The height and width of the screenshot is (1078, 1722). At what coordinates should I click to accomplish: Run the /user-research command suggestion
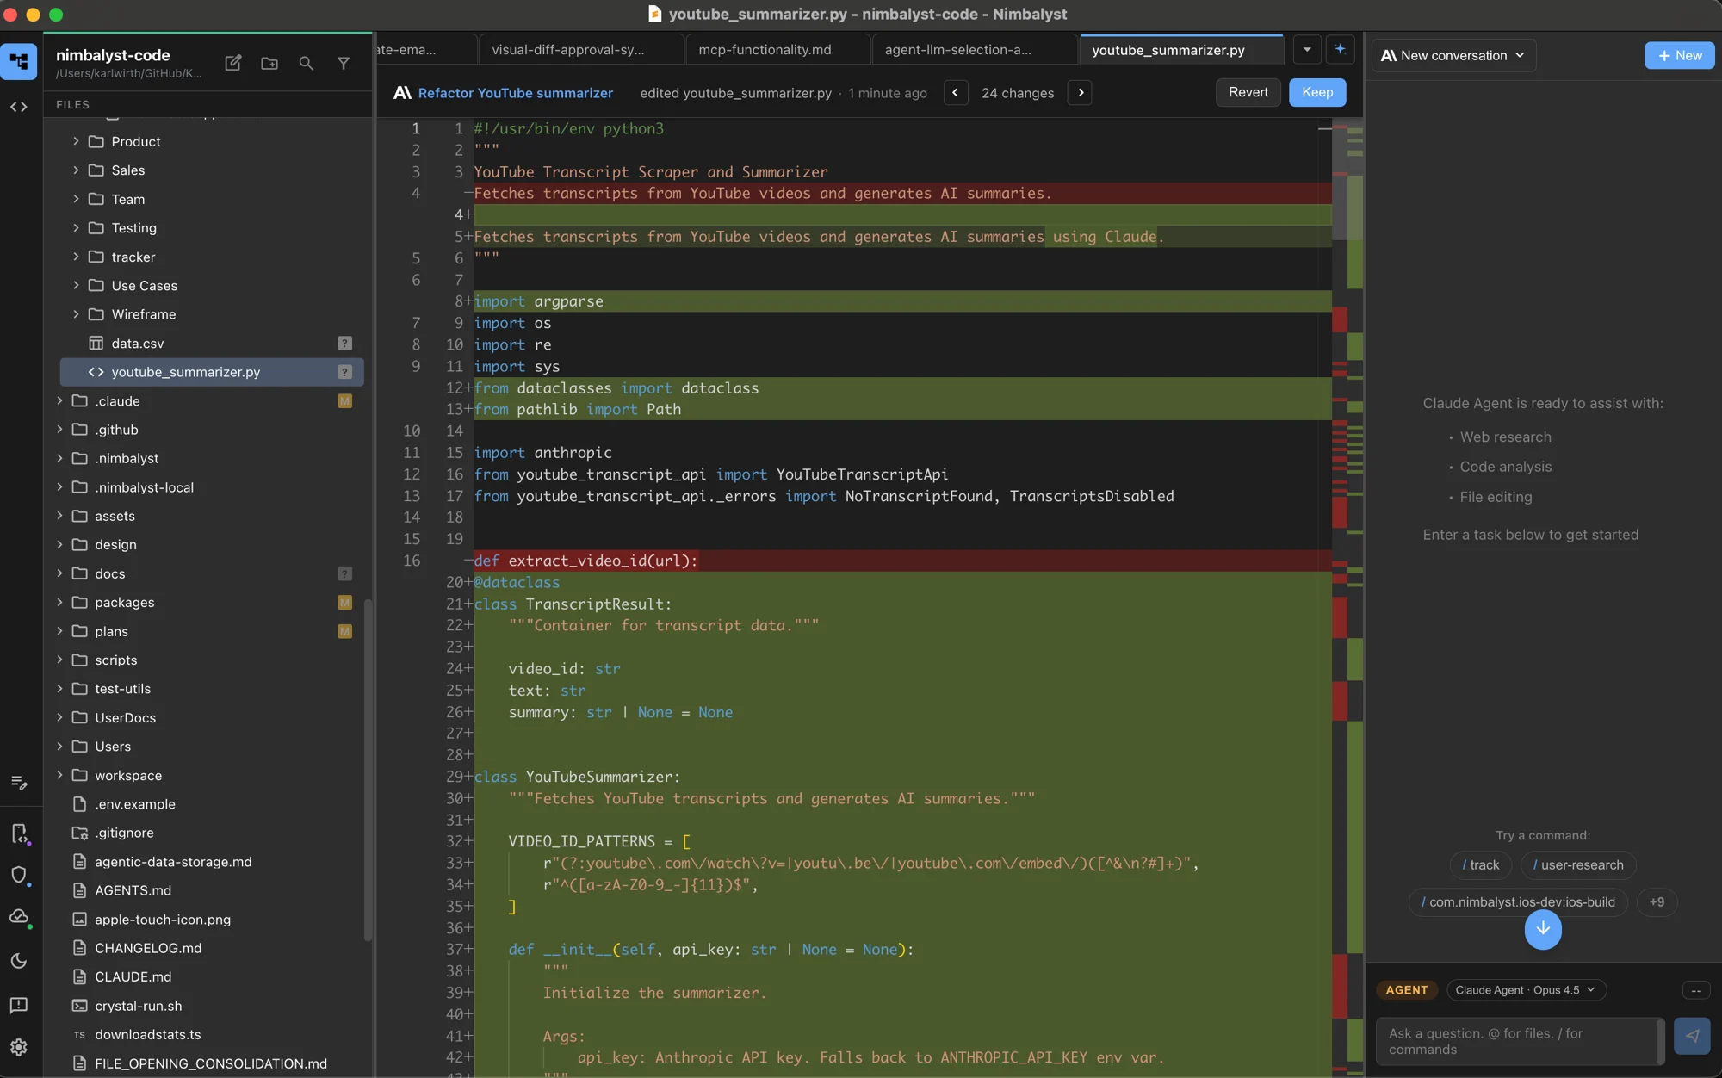click(x=1577, y=864)
